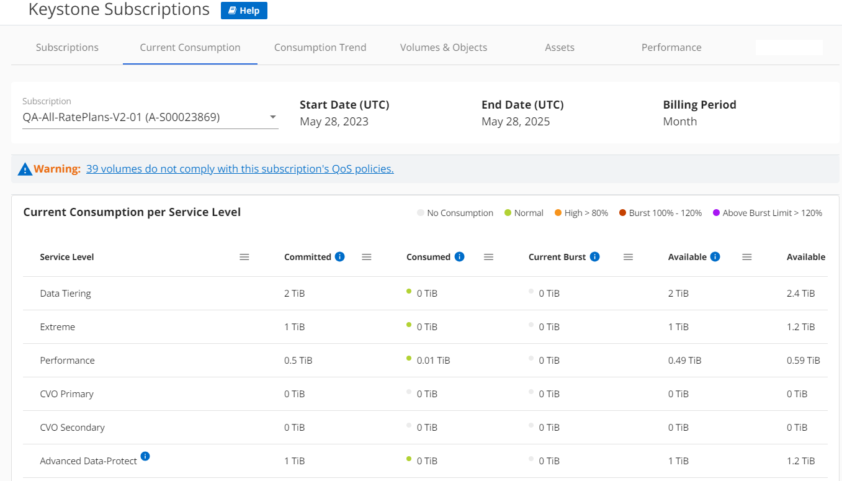This screenshot has height=481, width=842.
Task: Click the Consumed column info icon
Action: pyautogui.click(x=459, y=257)
